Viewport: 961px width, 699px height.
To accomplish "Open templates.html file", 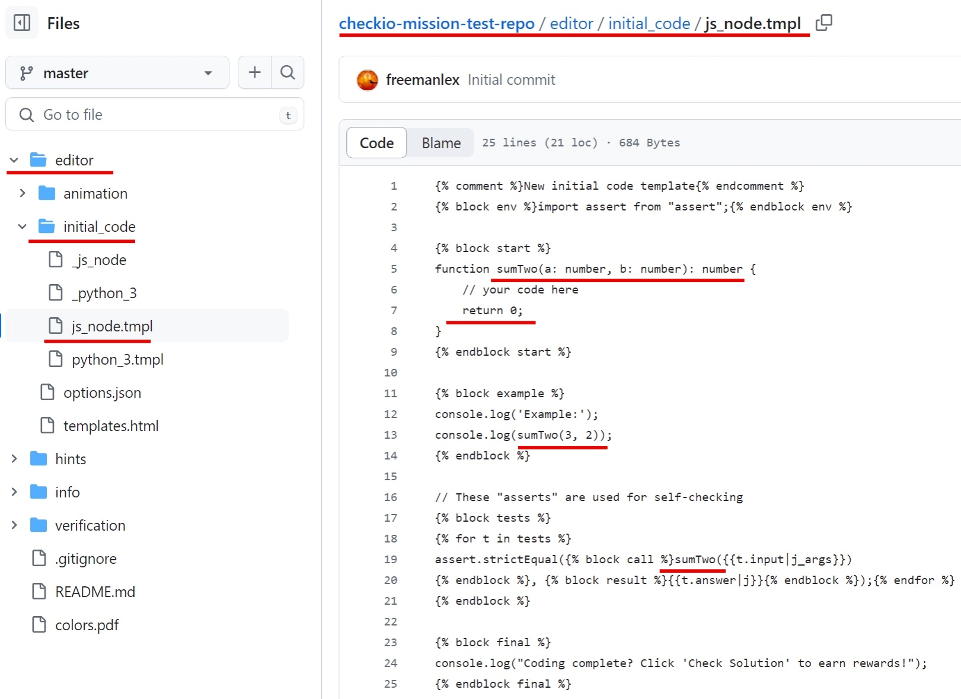I will coord(111,426).
